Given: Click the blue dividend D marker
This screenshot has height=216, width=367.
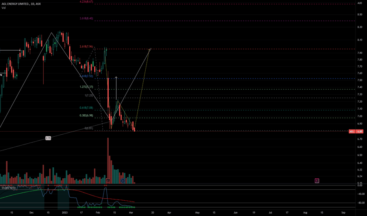Looking at the screenshot, I should (122, 181).
